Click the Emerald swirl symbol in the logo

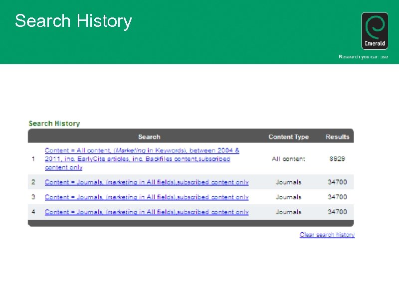click(375, 27)
